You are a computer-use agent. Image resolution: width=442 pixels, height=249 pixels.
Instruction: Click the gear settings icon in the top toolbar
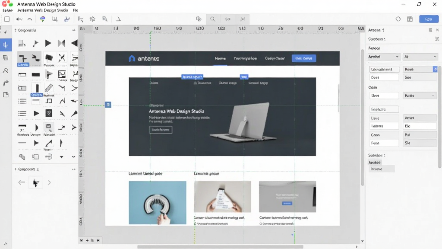[92, 19]
